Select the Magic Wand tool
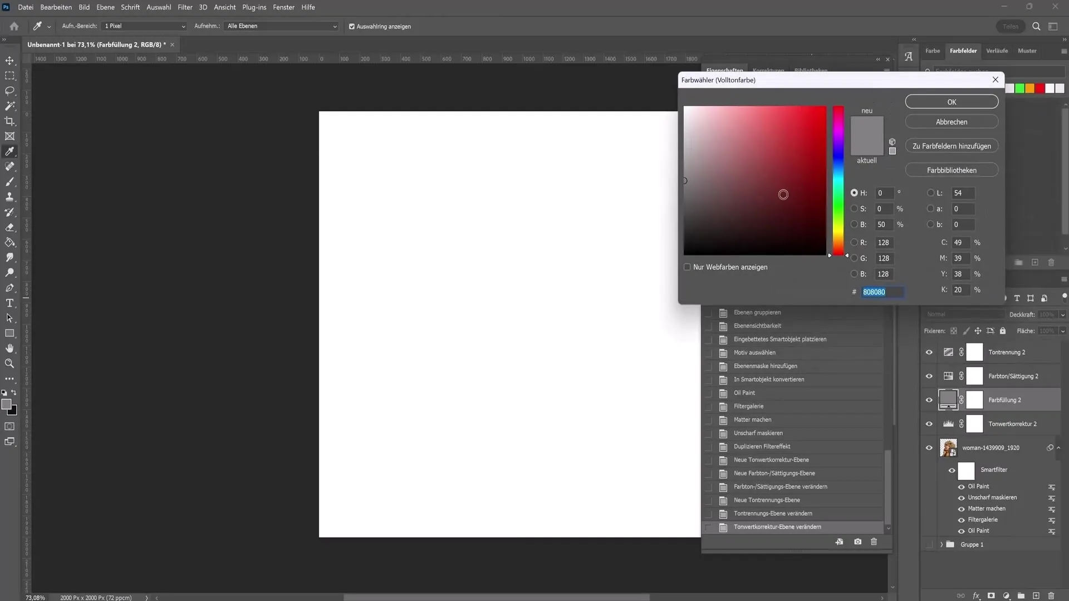Image resolution: width=1069 pixels, height=601 pixels. coord(9,106)
